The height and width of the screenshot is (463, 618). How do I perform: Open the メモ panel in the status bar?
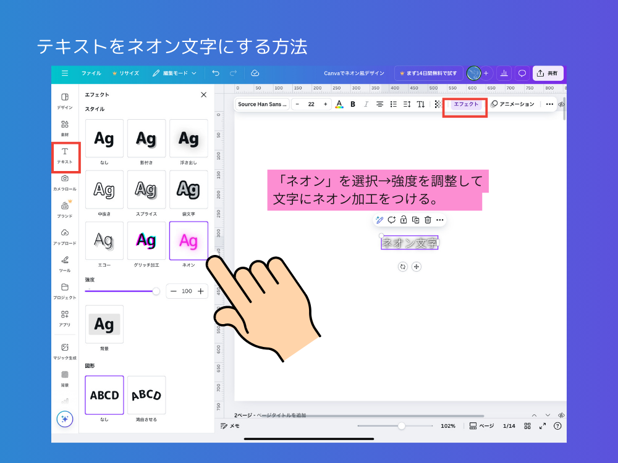pyautogui.click(x=231, y=426)
